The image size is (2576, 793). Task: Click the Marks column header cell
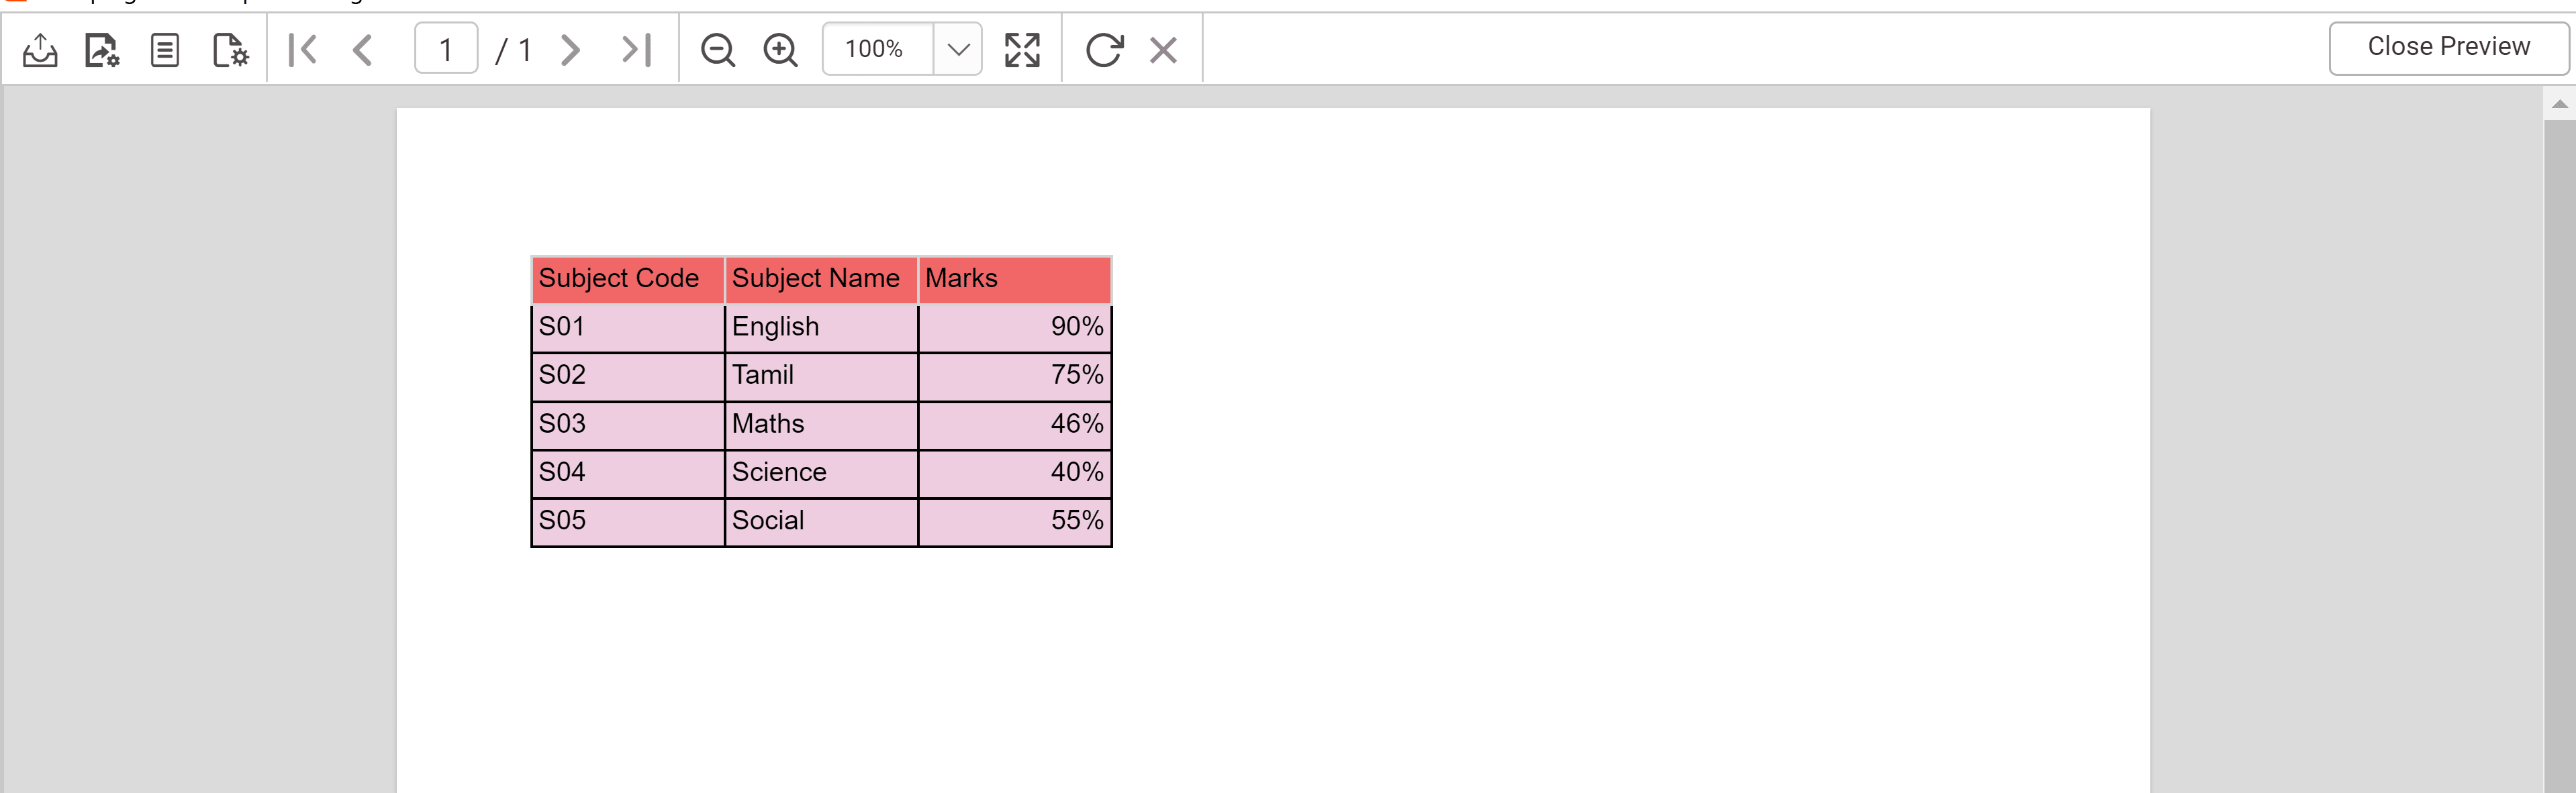tap(1014, 278)
